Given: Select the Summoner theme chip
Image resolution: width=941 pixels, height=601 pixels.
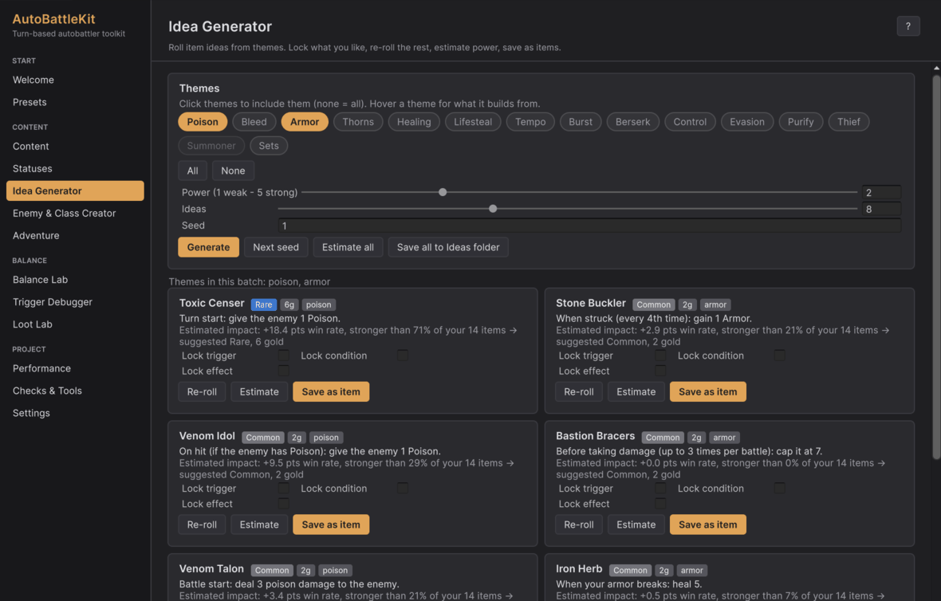Looking at the screenshot, I should tap(211, 146).
